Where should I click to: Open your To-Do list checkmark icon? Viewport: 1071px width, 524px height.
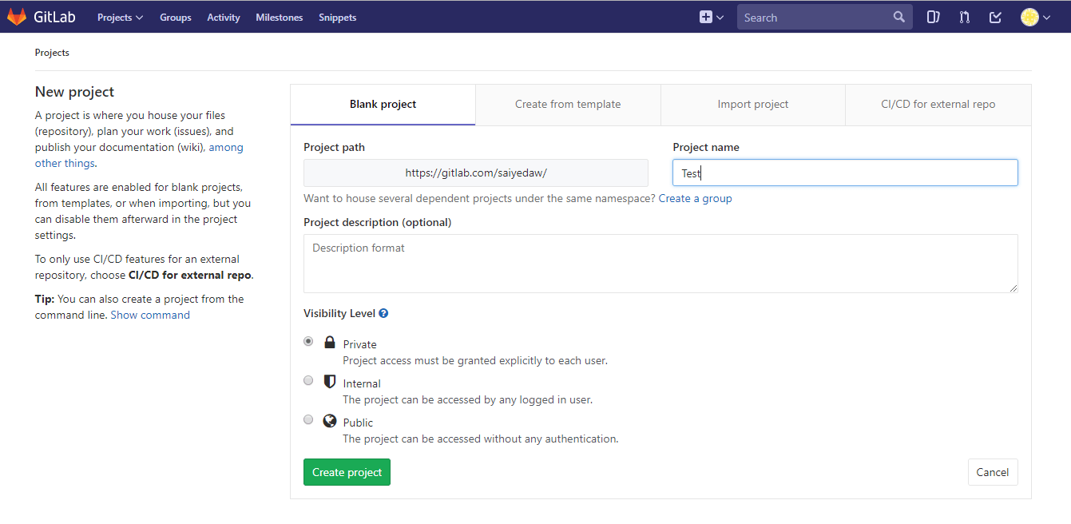pos(994,16)
